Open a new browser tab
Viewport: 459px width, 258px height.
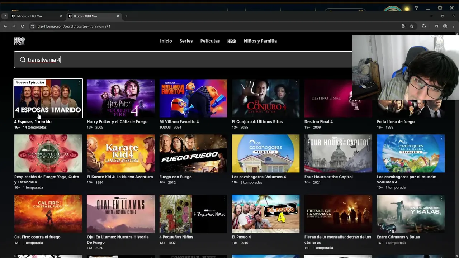[127, 16]
